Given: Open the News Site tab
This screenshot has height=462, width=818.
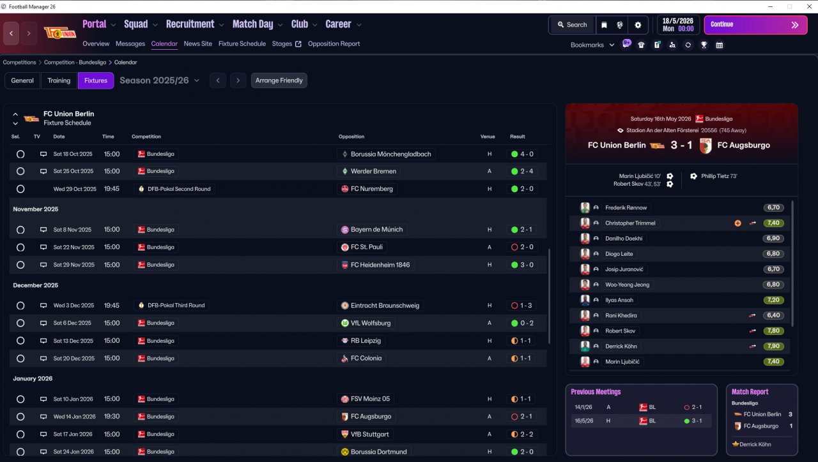Looking at the screenshot, I should click(198, 44).
